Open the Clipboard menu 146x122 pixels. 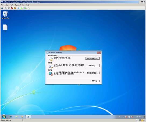coord(18,5)
